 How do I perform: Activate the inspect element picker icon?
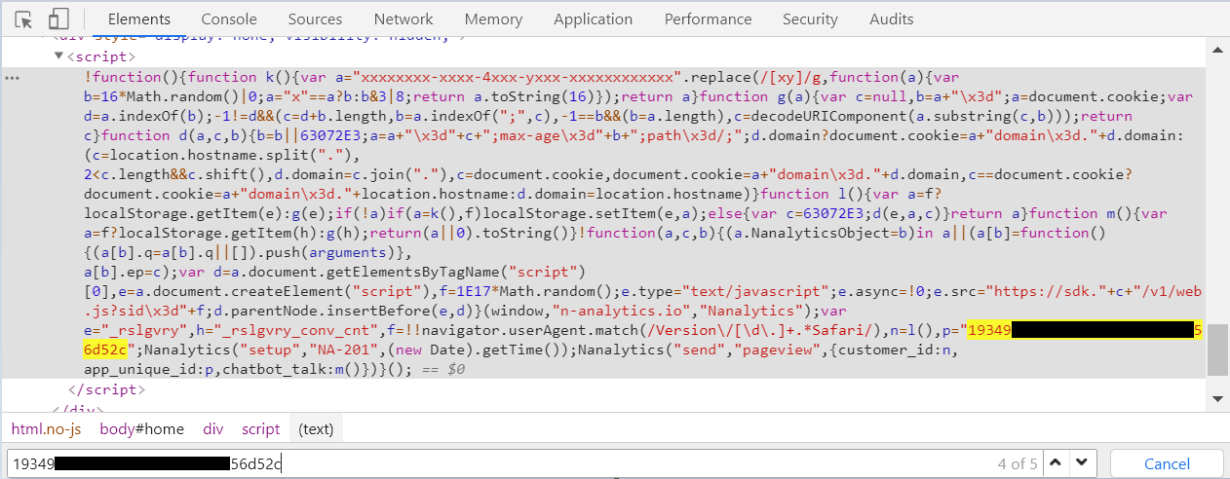tap(24, 19)
